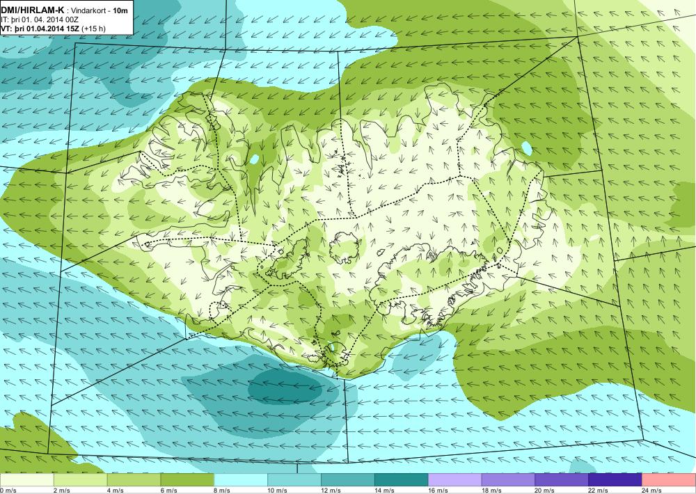The width and height of the screenshot is (696, 494).
Task: Click the "24 m/s" legend label
Action: pos(651,491)
